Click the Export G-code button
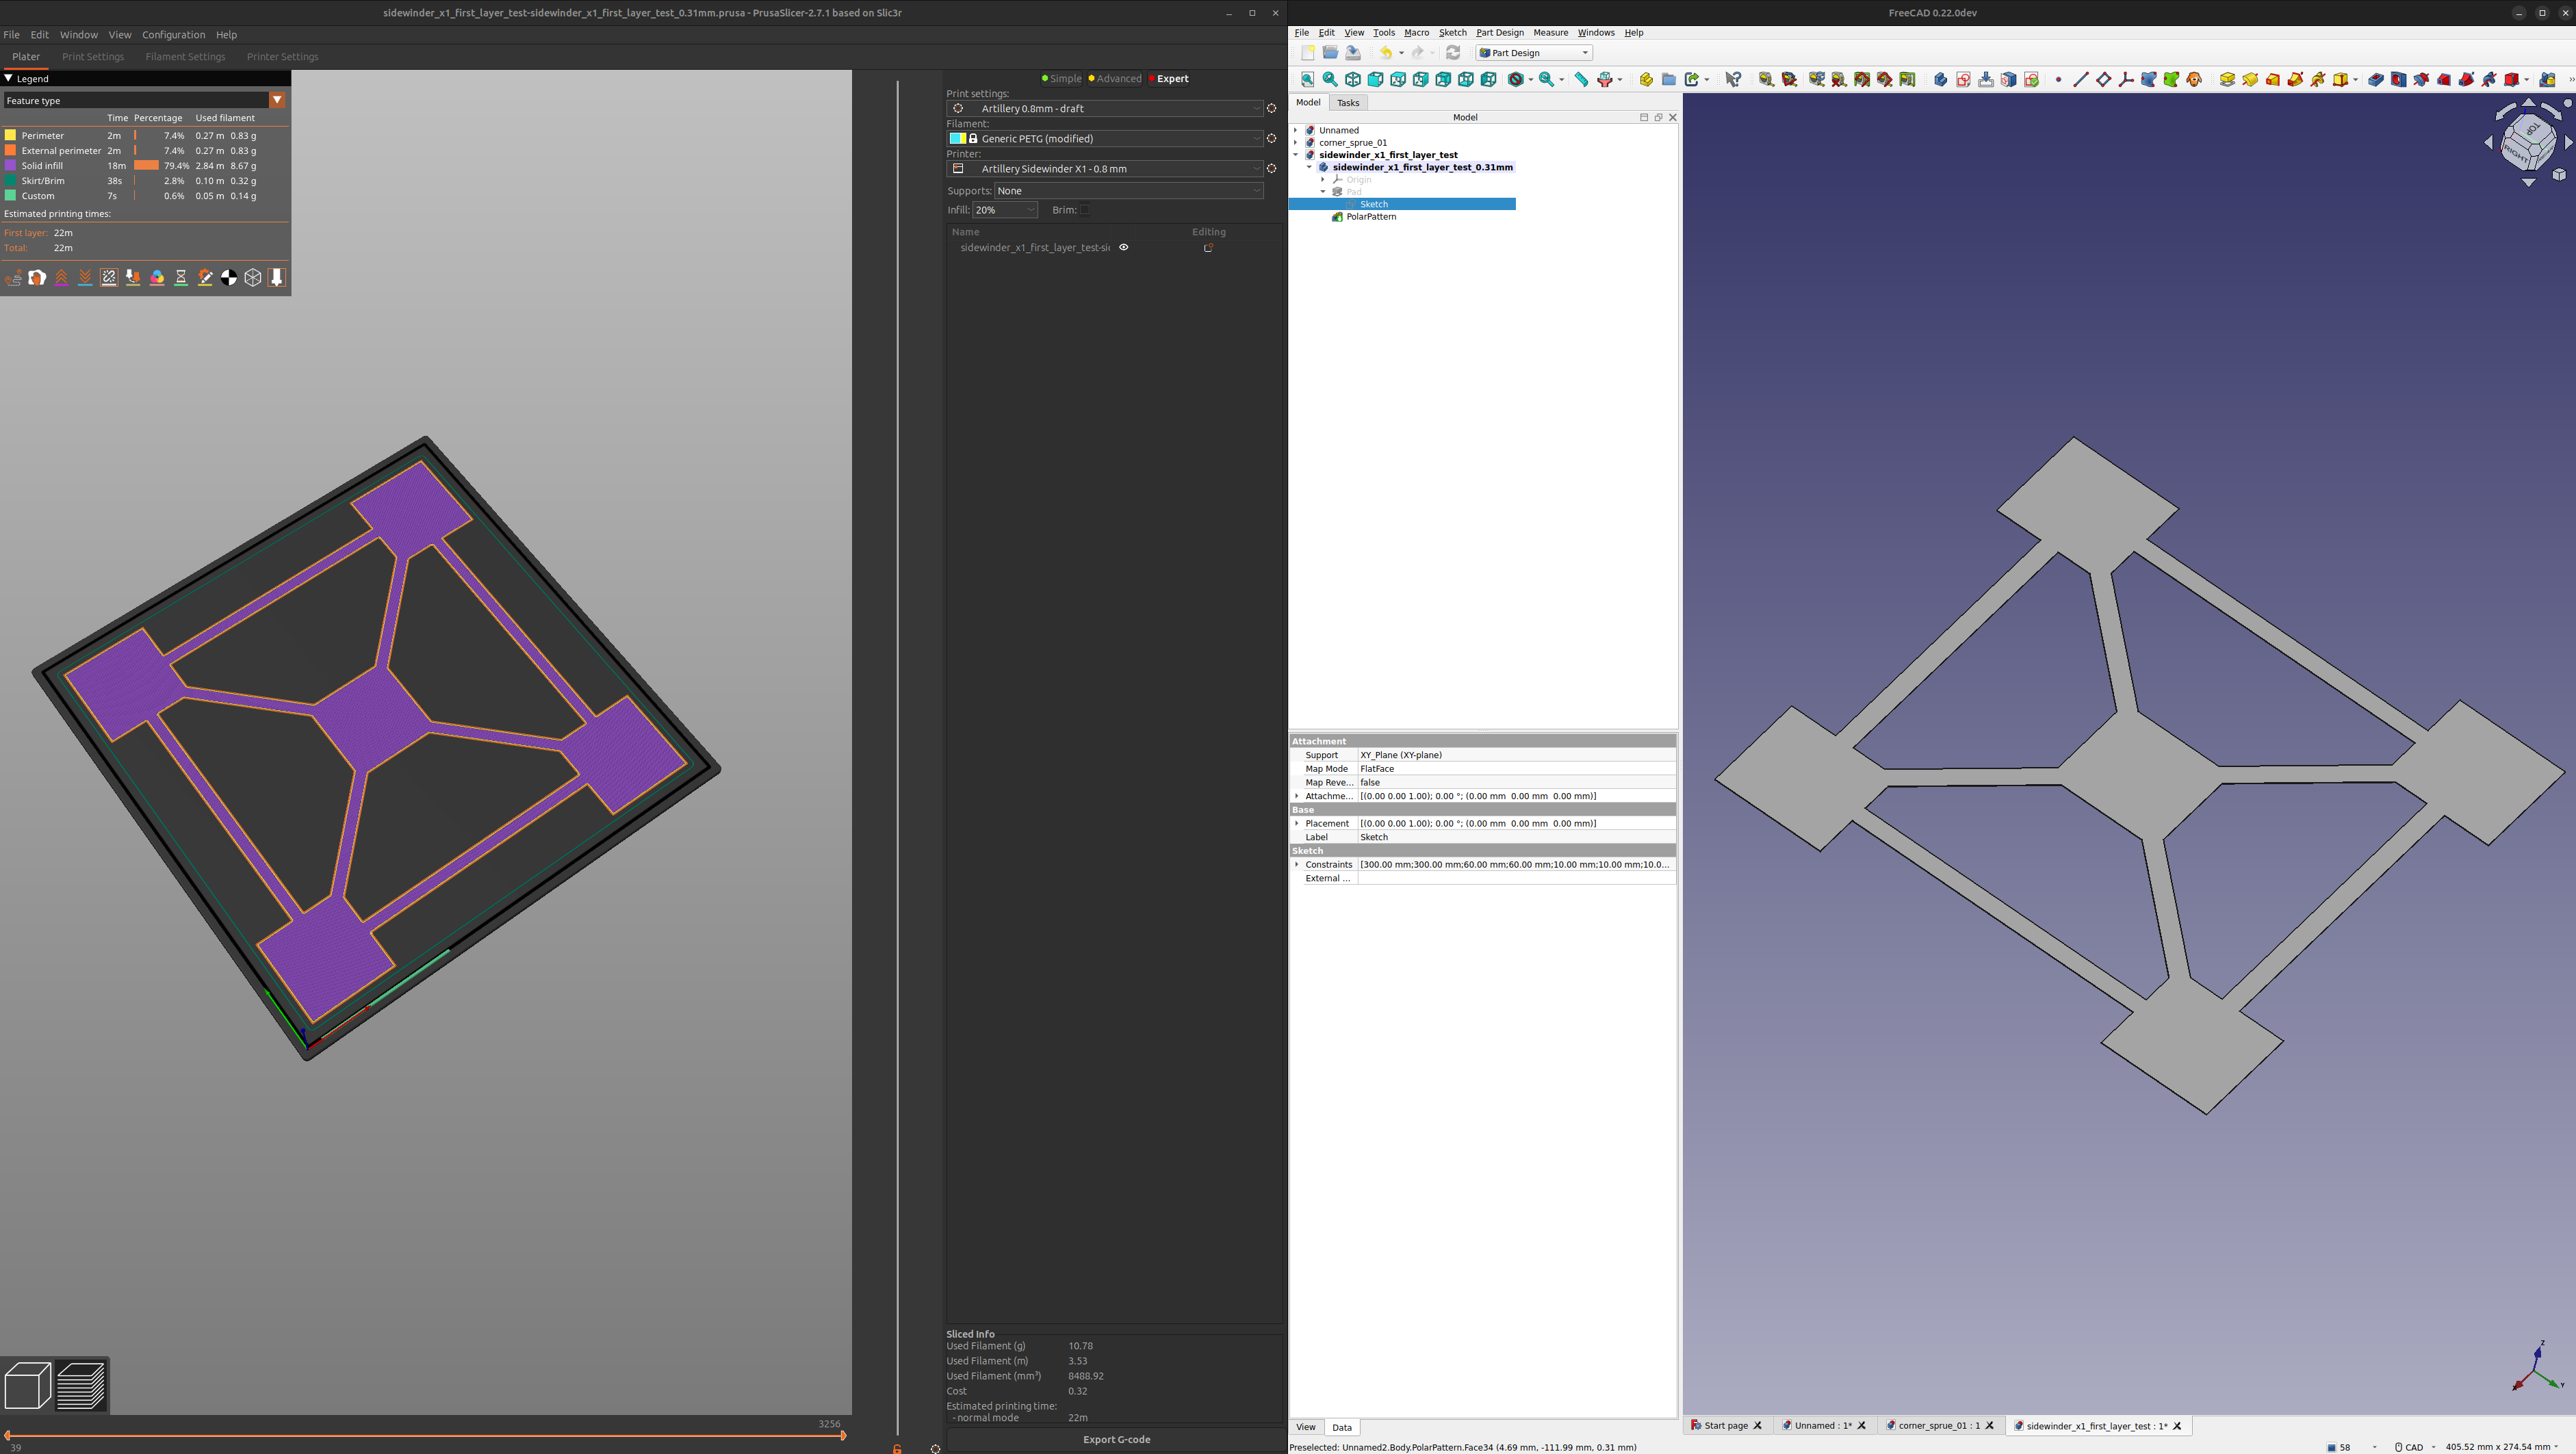 coord(1116,1439)
